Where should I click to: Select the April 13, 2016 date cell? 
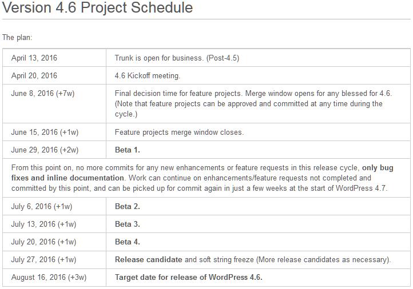54,58
